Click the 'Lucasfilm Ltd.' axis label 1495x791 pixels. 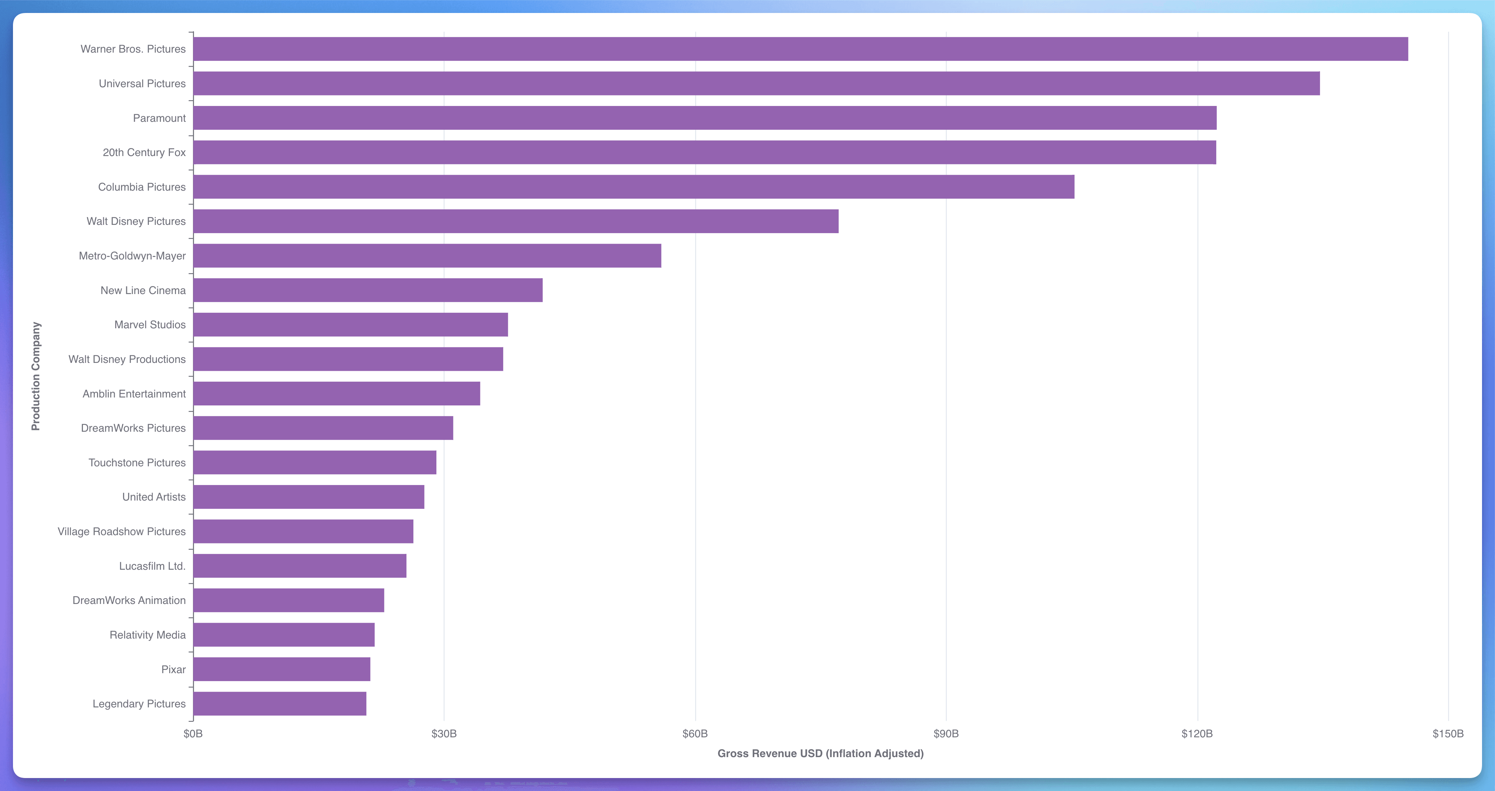pyautogui.click(x=153, y=566)
